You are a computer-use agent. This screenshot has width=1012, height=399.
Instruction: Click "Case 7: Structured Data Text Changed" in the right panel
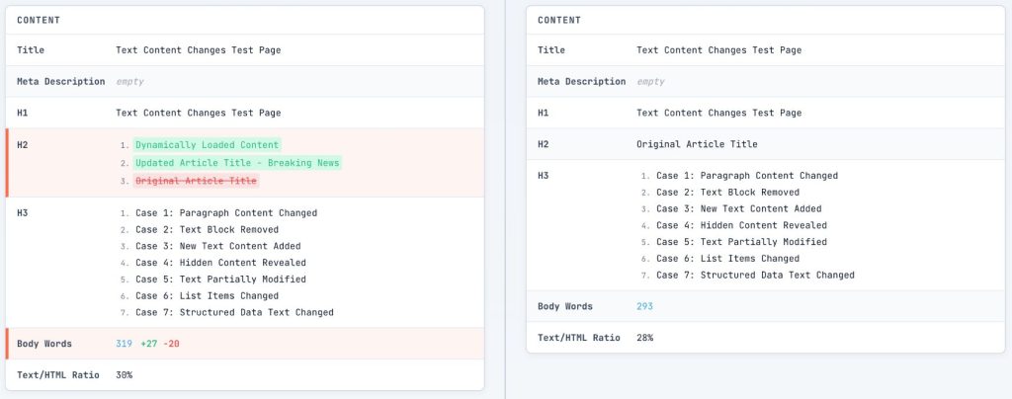pos(755,276)
